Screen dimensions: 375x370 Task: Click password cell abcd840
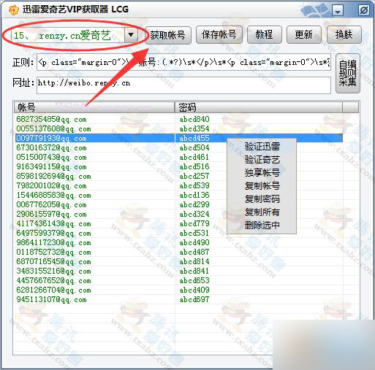click(194, 119)
